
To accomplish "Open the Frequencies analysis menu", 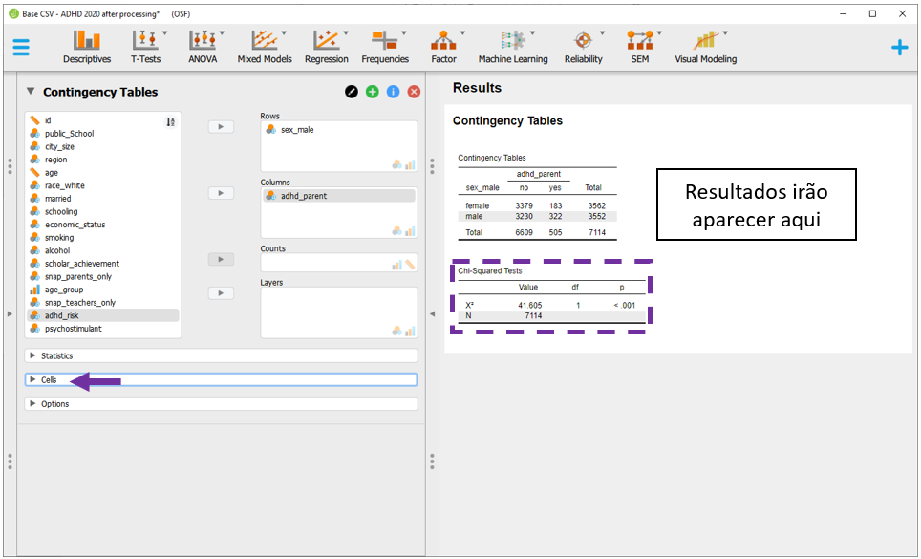I will (384, 47).
